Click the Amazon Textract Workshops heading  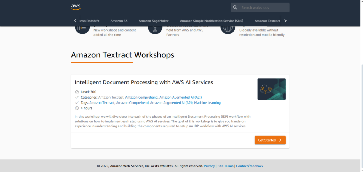(123, 55)
